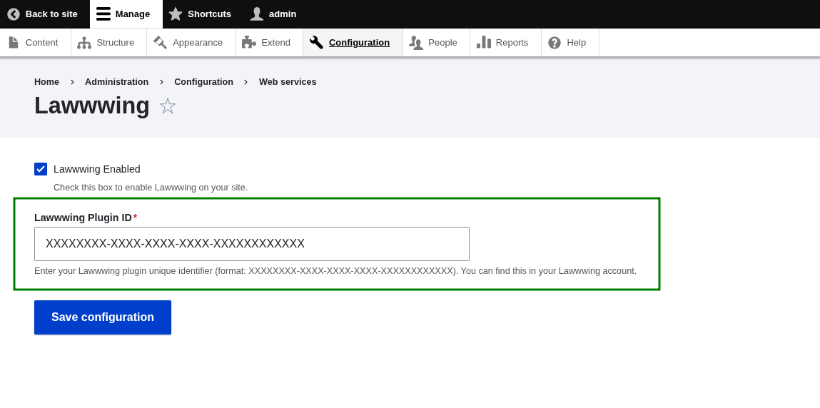Image resolution: width=820 pixels, height=408 pixels.
Task: Click the Shortcuts star icon in toolbar
Action: 176,14
